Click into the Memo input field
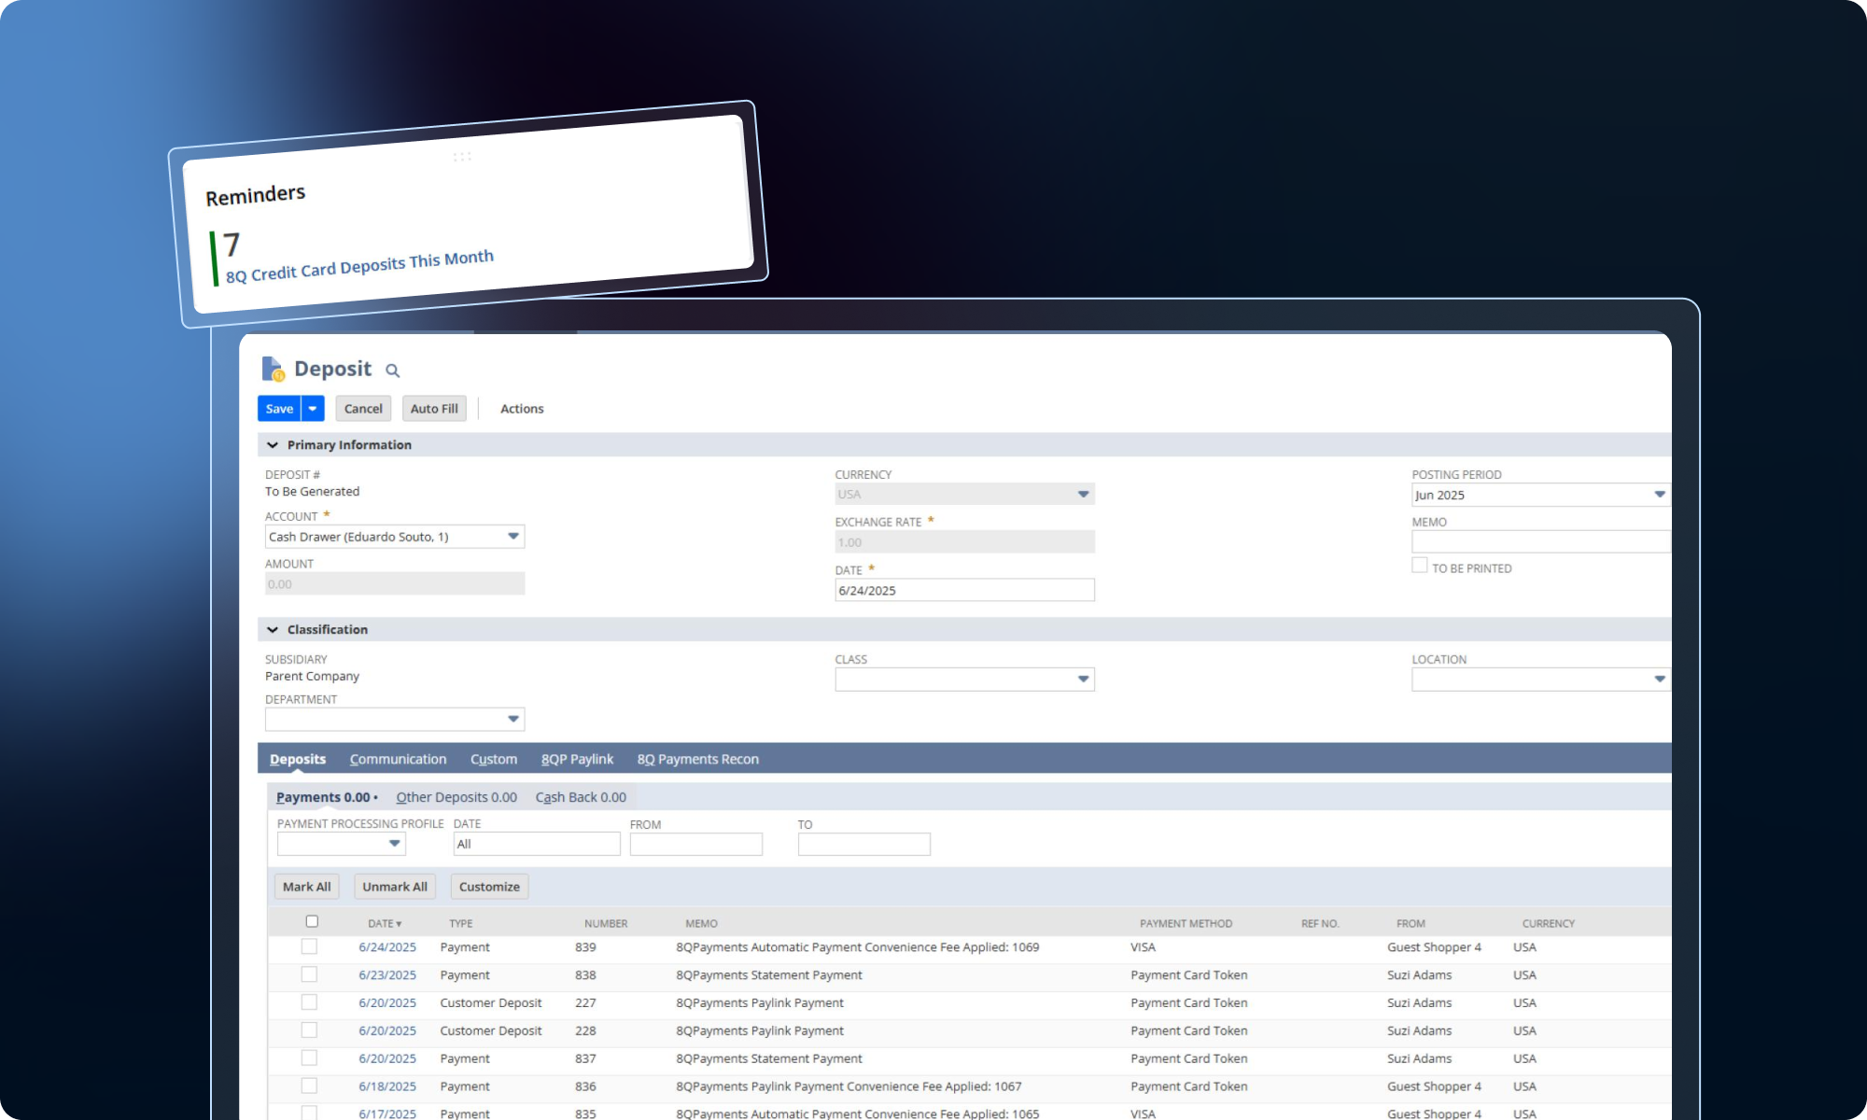 (1540, 542)
